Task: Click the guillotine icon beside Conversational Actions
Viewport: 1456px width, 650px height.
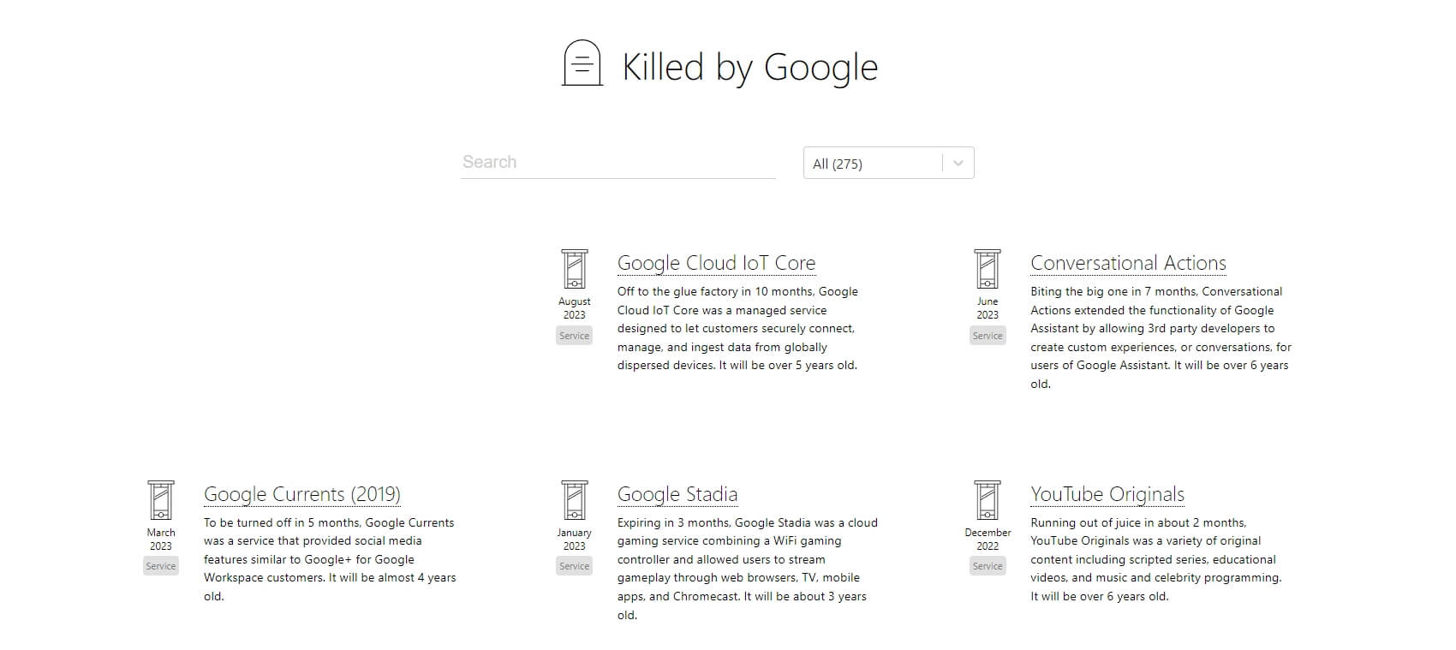Action: [987, 269]
